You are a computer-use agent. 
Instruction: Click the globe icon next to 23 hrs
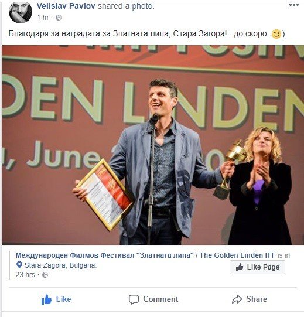[45, 275]
